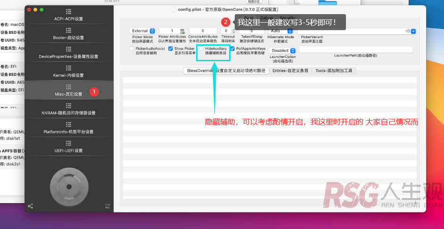This screenshot has height=229, width=444.
Task: Uncheck the Show Picker checkbox
Action: (x=171, y=49)
